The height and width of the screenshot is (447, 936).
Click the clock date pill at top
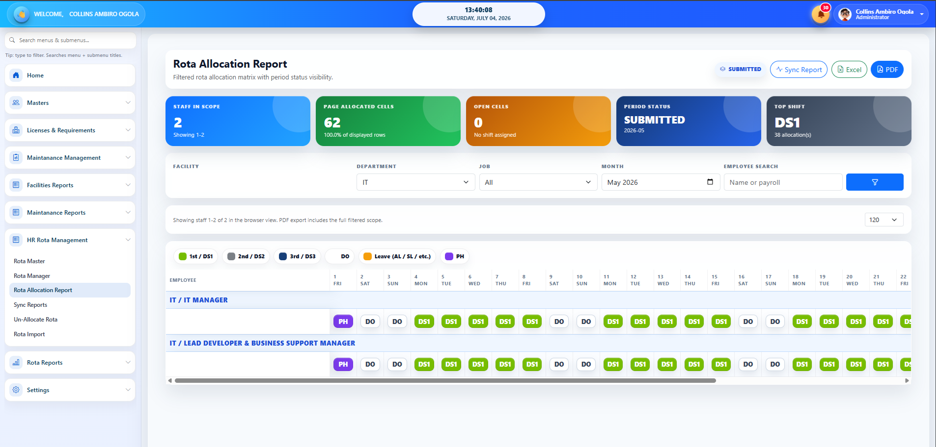point(479,14)
